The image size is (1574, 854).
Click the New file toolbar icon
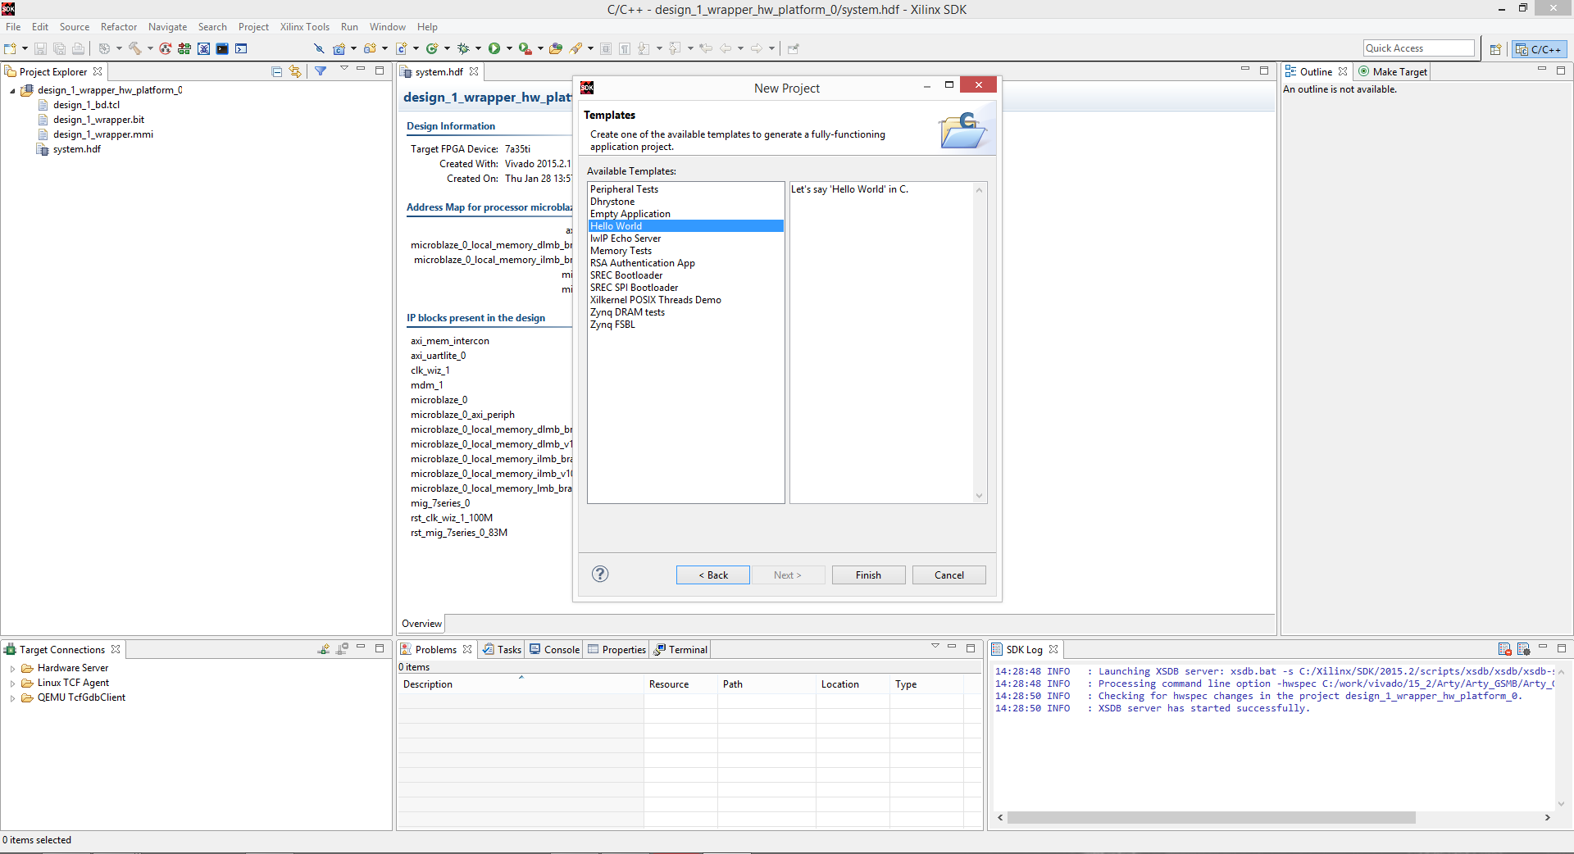coord(10,48)
